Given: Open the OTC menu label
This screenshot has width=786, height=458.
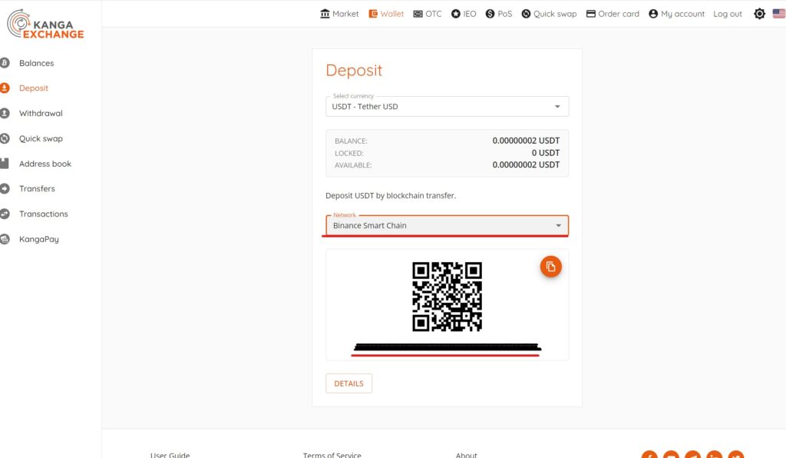Looking at the screenshot, I should pos(434,14).
